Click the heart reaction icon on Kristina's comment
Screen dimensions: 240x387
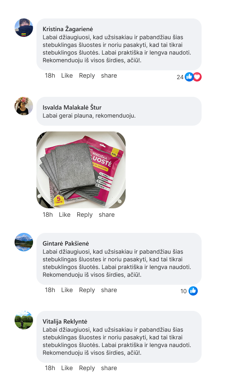point(197,77)
